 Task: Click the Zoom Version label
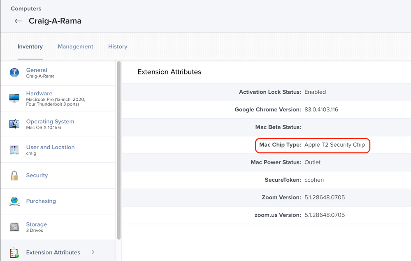[281, 197]
